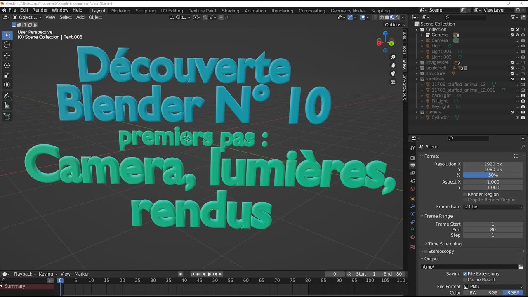Browse output folder icon next to /tmp\
Viewport: 528px width, 297px height.
coord(521,267)
